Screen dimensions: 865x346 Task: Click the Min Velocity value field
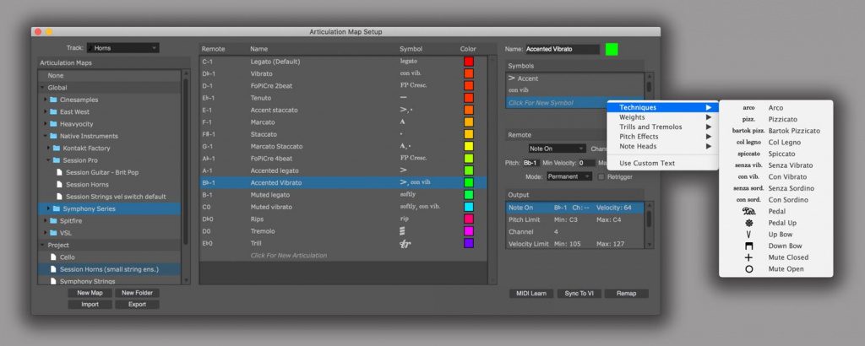(x=586, y=163)
